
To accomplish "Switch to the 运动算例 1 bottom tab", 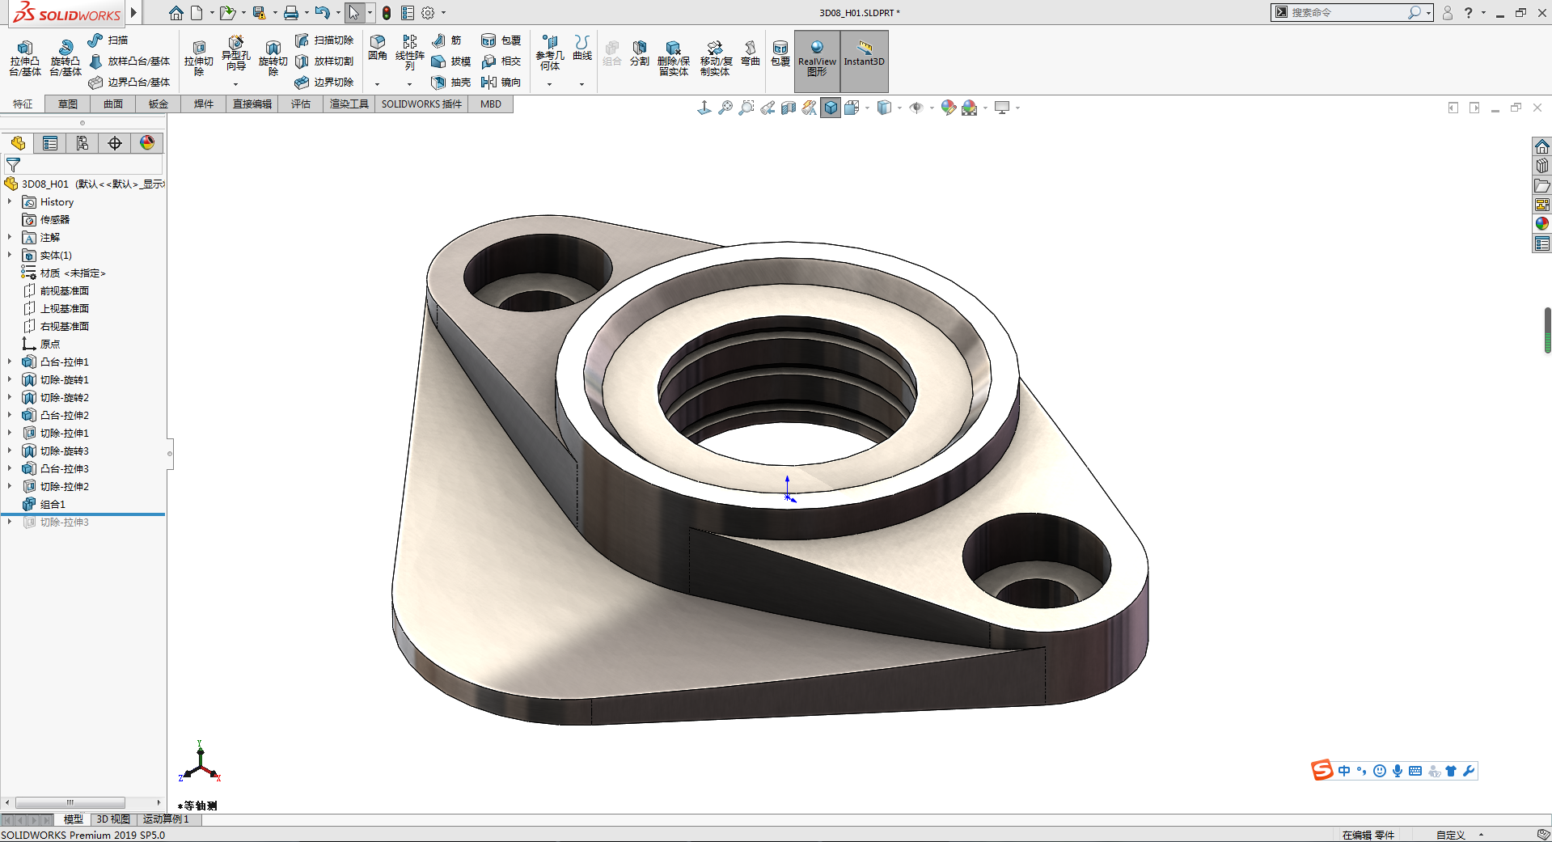I will coord(167,819).
